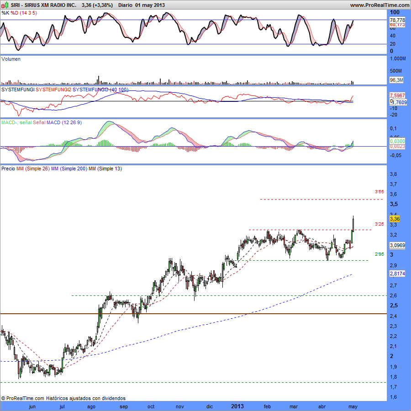Open the www.ProRealTime.com link
This screenshot has height=411, width=411.
click(x=379, y=5)
